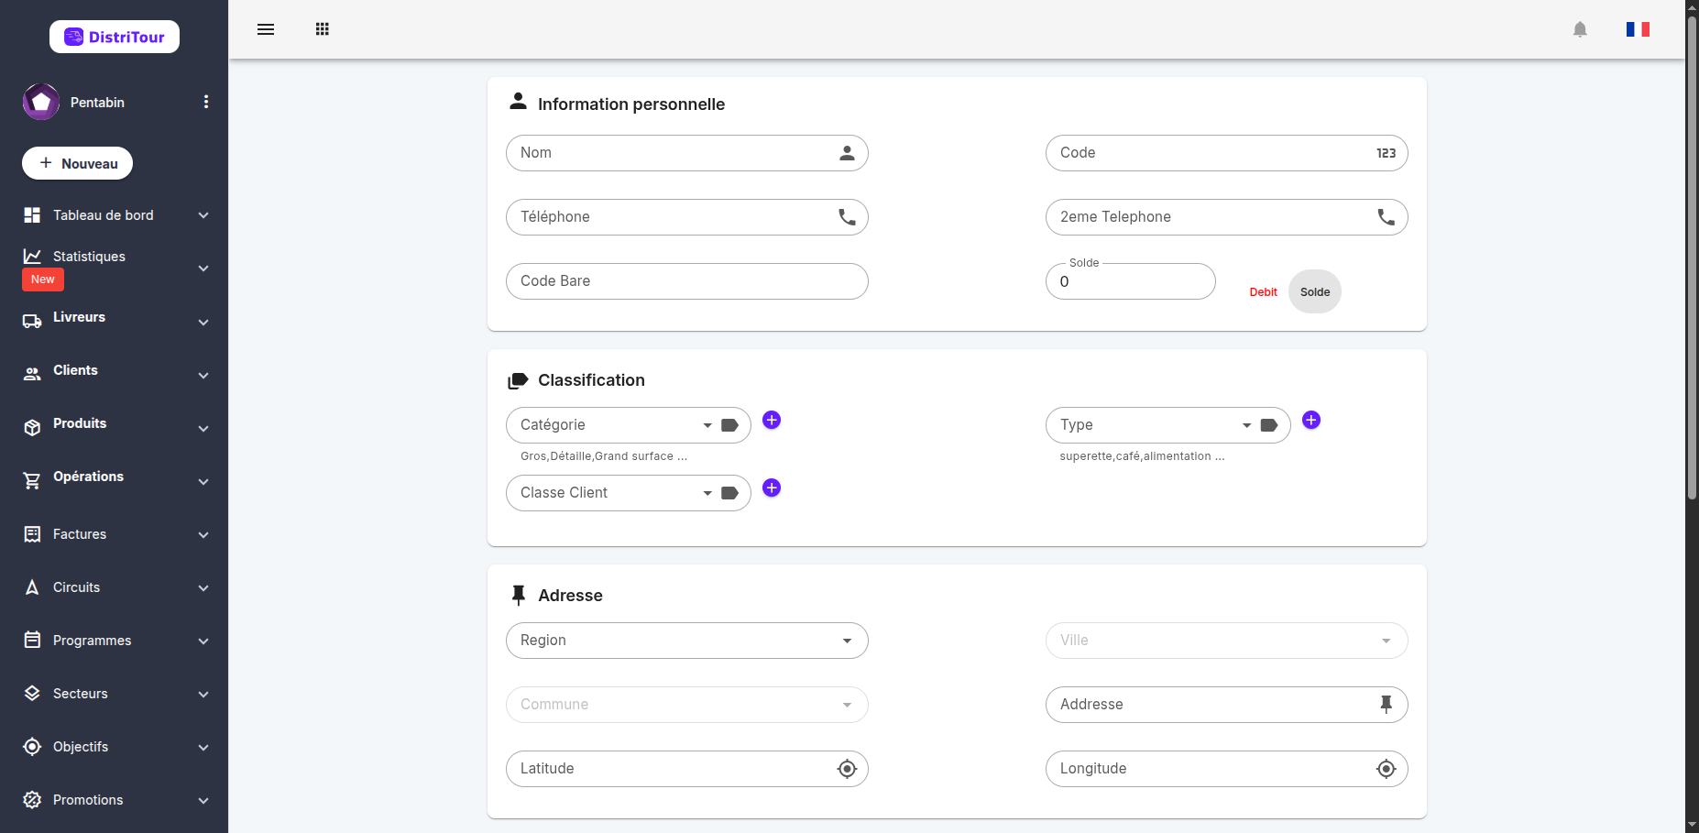
Task: Click the 'Information personnelle' heading
Action: coord(631,104)
